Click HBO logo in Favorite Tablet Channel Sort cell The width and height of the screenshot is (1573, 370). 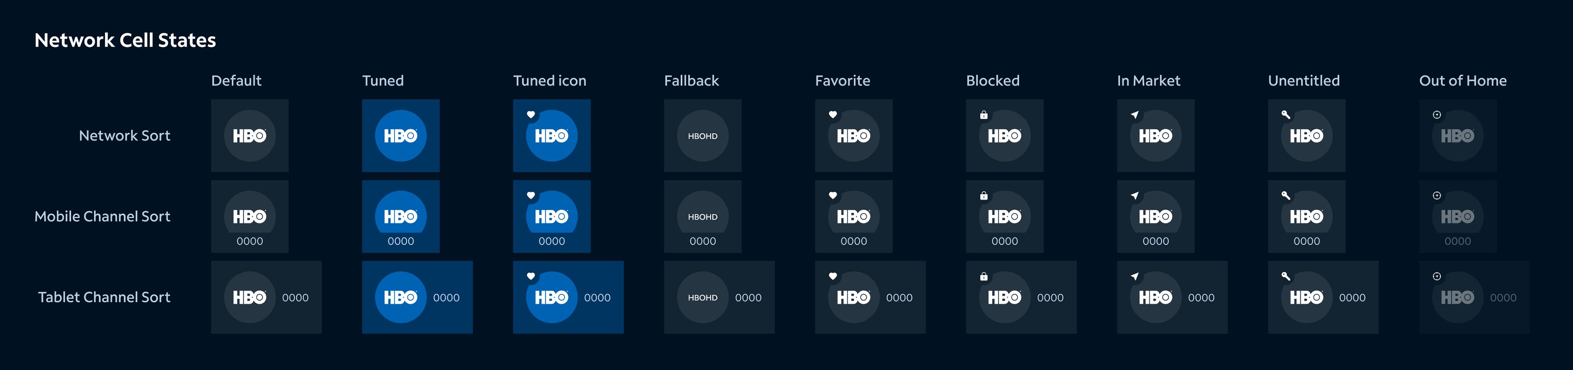pos(854,297)
